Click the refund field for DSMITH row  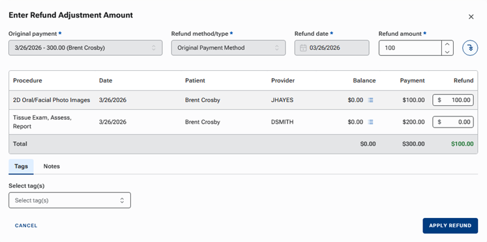point(453,122)
